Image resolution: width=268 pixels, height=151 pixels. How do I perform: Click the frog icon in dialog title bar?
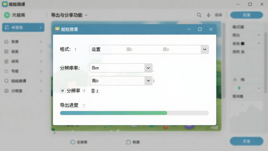point(57,29)
